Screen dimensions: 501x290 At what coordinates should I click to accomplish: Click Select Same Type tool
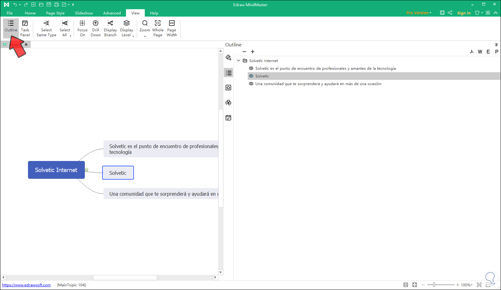(x=46, y=29)
